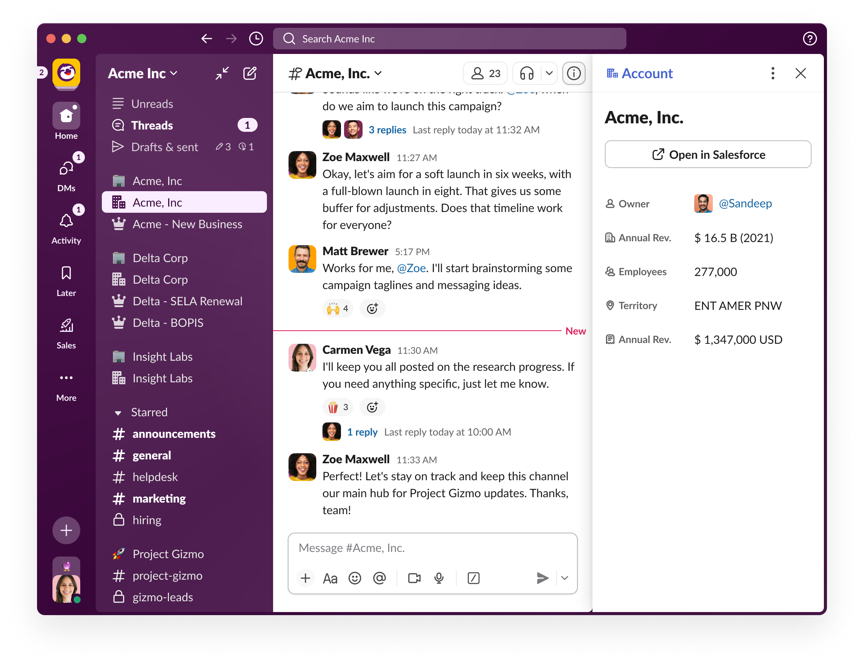Expand send options chevron
This screenshot has height=666, width=864.
[x=565, y=578]
